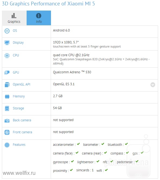Screen dimensions: 160x180
Task: Open the Storage label link
Action: point(18,108)
